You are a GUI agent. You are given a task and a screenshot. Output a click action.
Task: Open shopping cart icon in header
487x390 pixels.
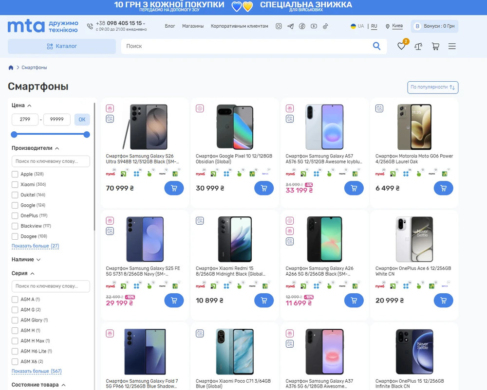pos(435,47)
